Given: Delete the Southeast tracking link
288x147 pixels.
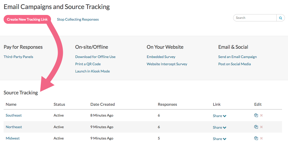Looking at the screenshot, I should (x=261, y=115).
